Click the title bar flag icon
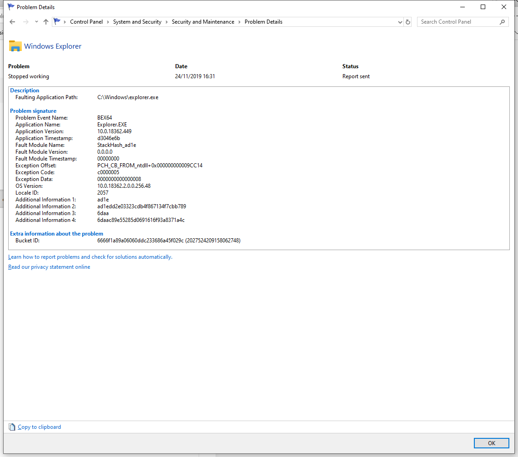 click(x=11, y=7)
